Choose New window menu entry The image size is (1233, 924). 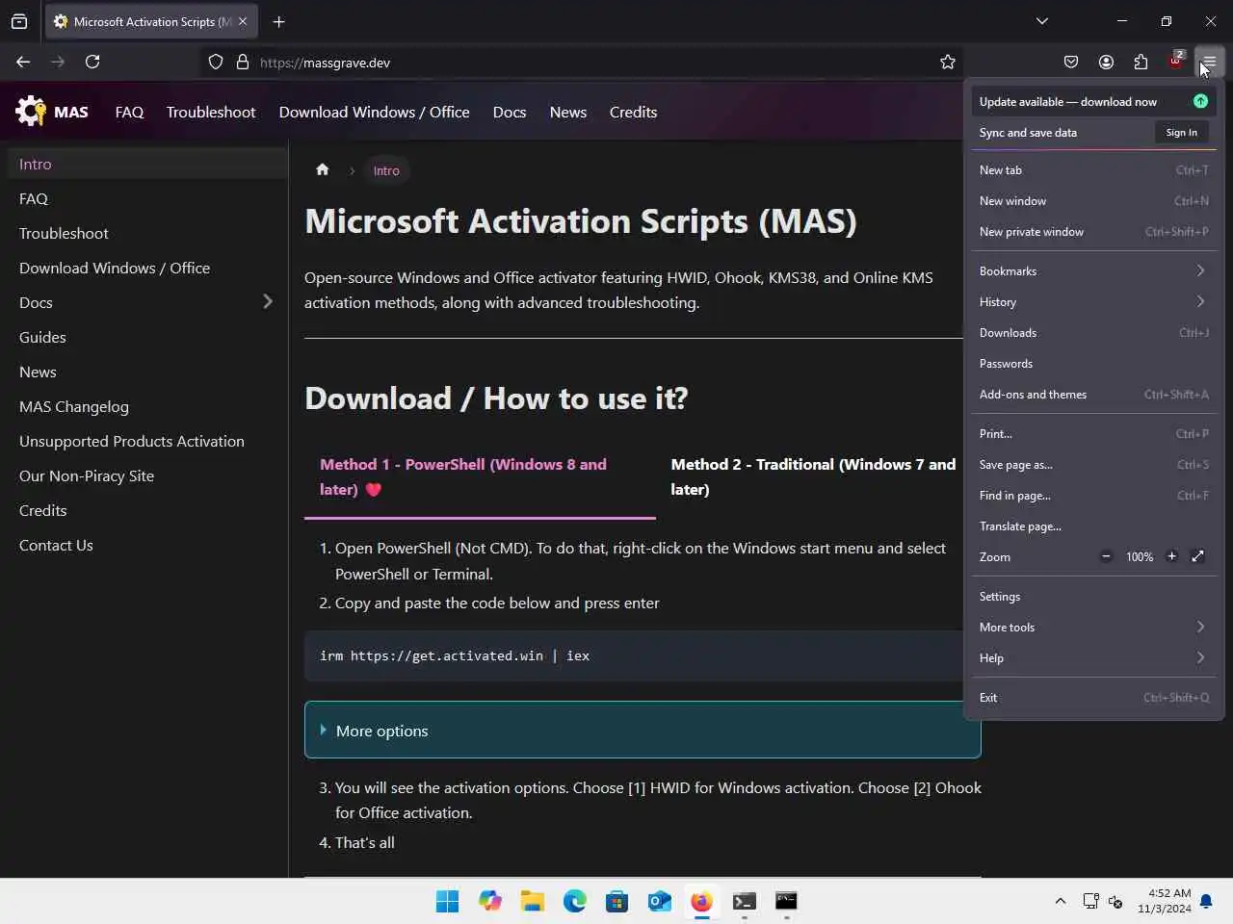(x=1093, y=200)
